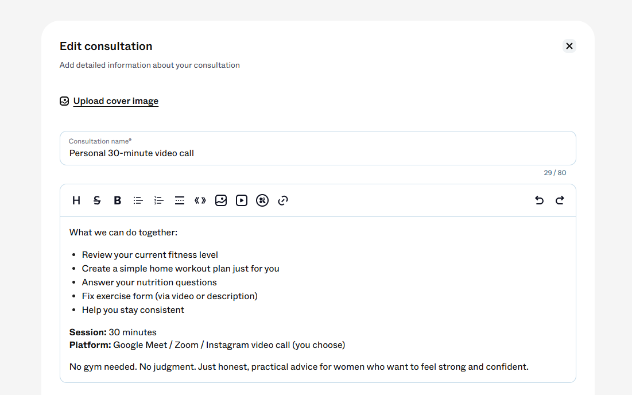Redo the last edit
632x395 pixels.
point(560,200)
